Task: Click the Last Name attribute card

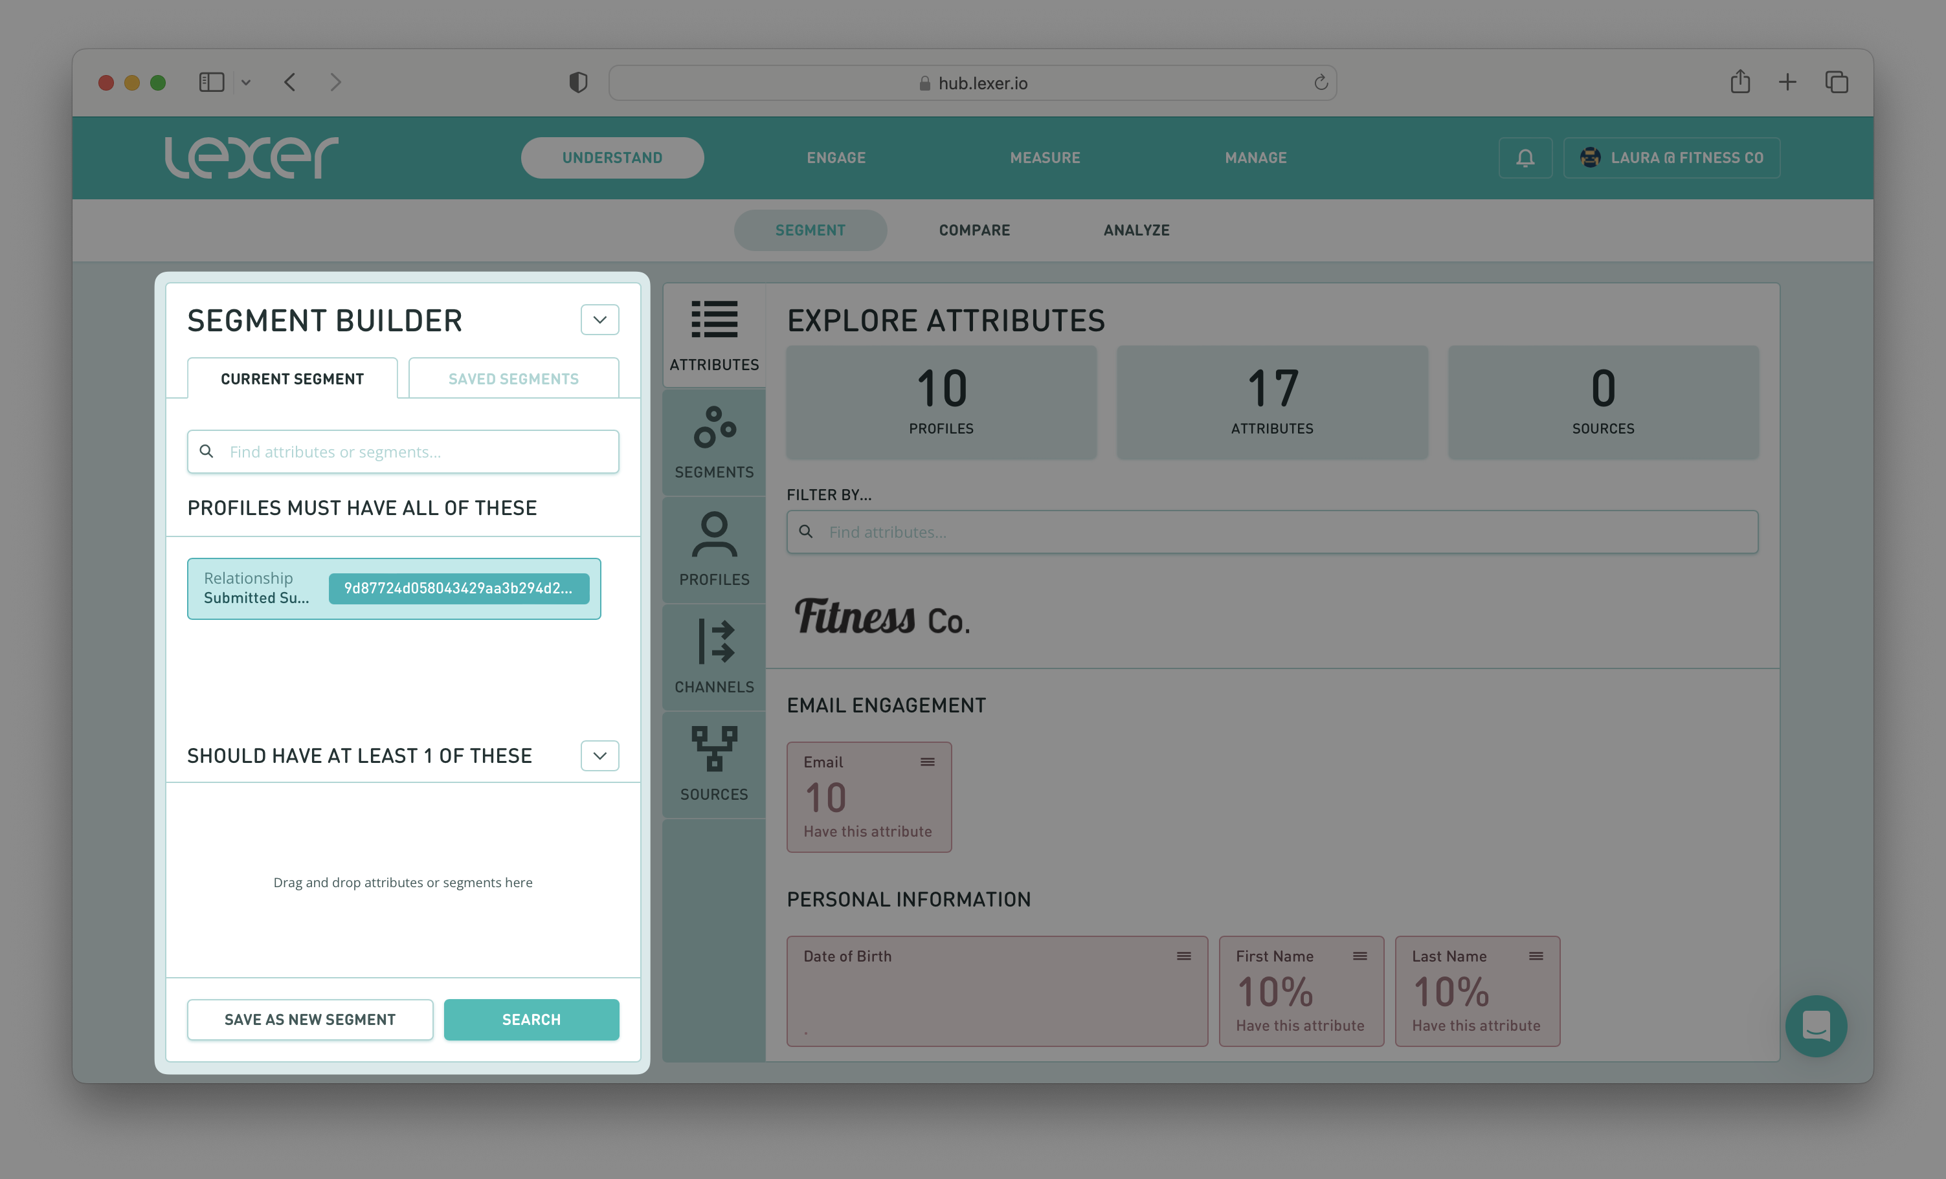Action: pos(1477,991)
